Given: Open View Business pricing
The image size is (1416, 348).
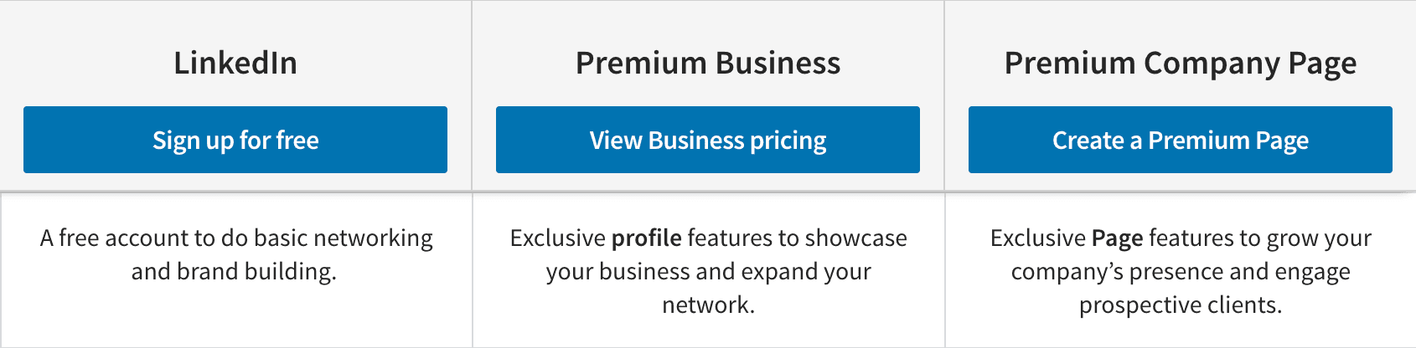Looking at the screenshot, I should pyautogui.click(x=708, y=140).
